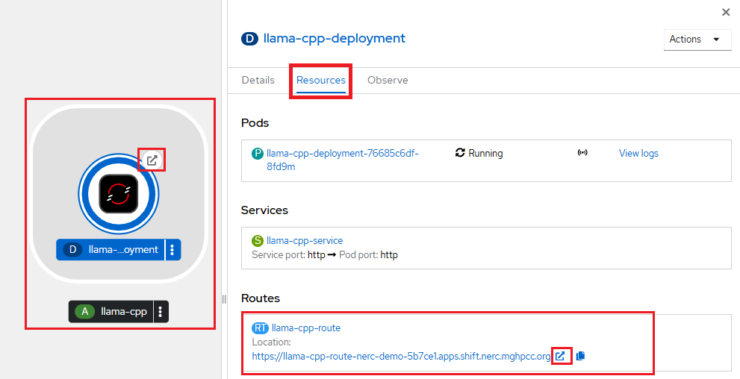740x379 pixels.
Task: Open llama-cpp-route link
Action: [x=306, y=328]
